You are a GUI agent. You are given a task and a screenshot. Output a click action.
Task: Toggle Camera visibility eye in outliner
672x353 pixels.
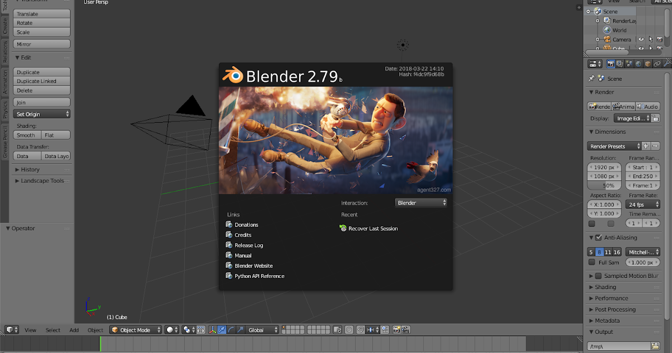pos(641,40)
